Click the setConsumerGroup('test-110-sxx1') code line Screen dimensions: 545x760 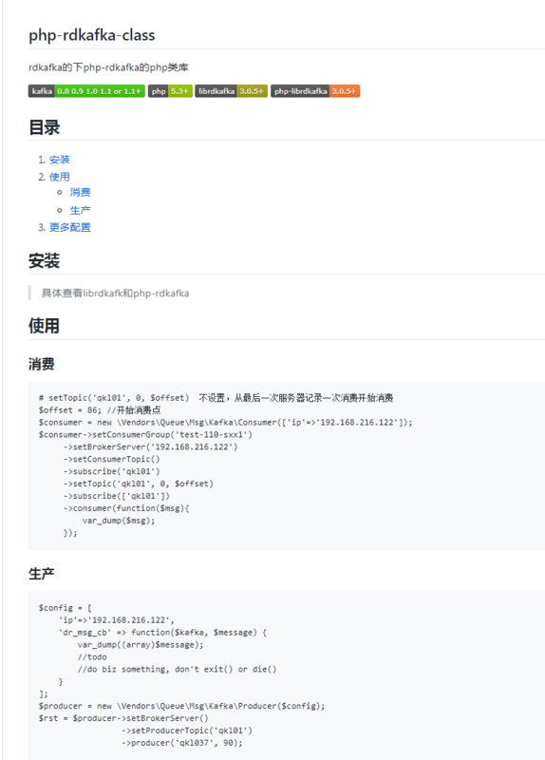(145, 434)
